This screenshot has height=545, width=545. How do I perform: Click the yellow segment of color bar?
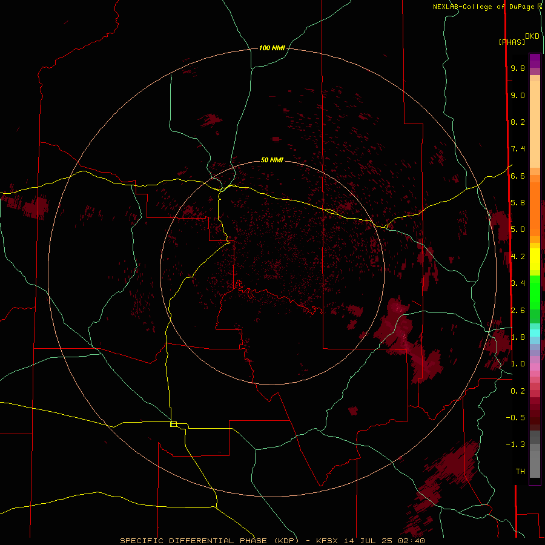tap(535, 259)
